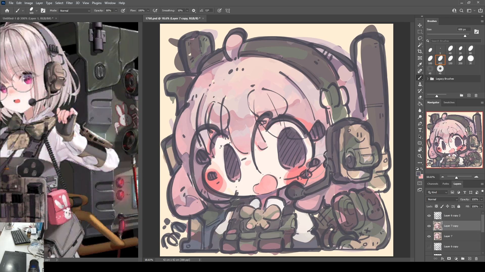Select the Horizontal Type tool

pos(420,130)
